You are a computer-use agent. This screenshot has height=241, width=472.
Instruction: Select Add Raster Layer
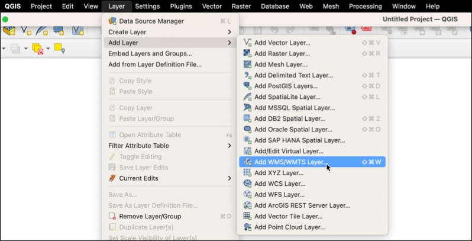(312, 54)
